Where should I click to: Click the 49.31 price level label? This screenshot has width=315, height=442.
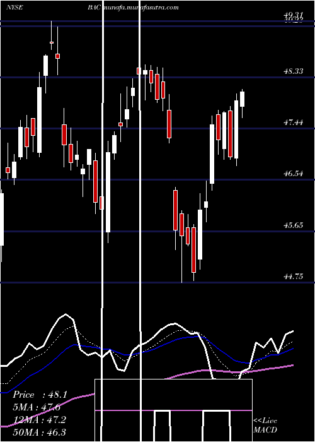[294, 16]
